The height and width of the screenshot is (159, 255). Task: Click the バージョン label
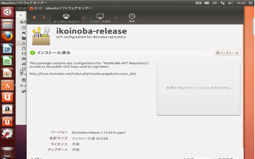pyautogui.click(x=59, y=132)
